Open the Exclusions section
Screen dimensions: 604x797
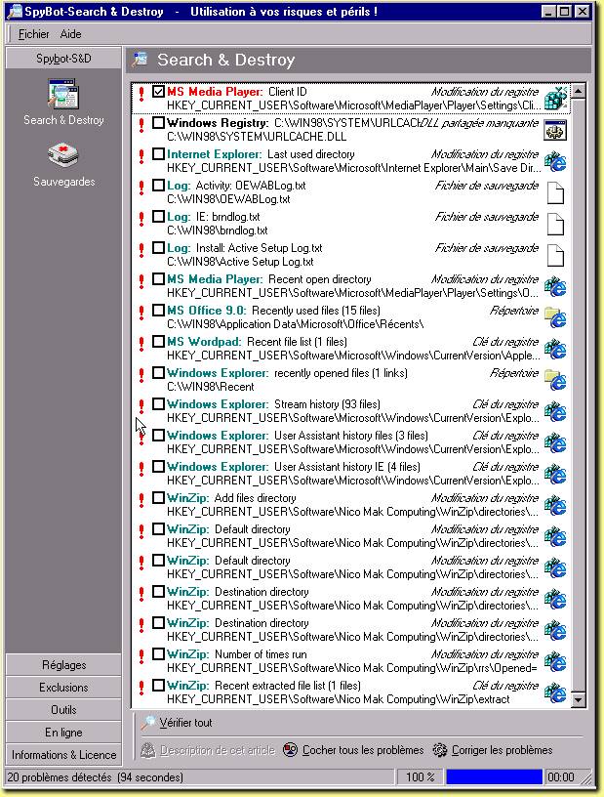[63, 688]
